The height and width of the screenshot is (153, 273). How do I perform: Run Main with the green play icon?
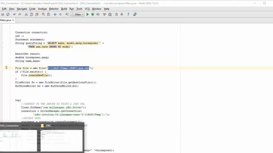[x=87, y=14]
